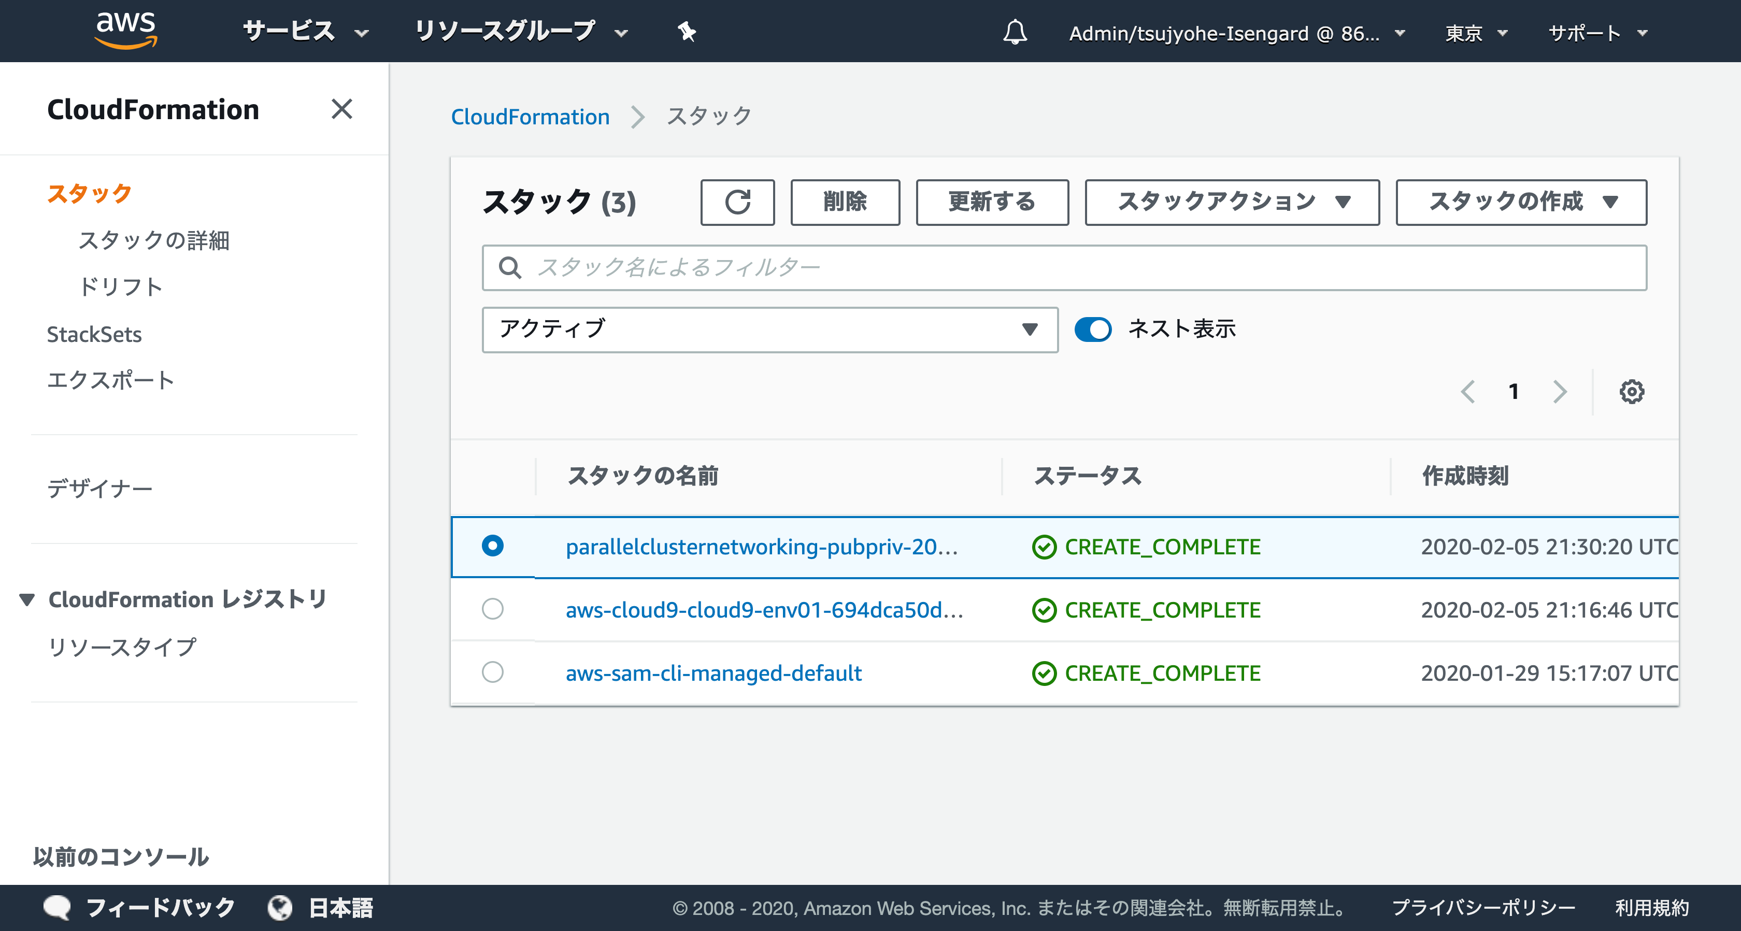Open エクスポート in sidebar

[111, 380]
